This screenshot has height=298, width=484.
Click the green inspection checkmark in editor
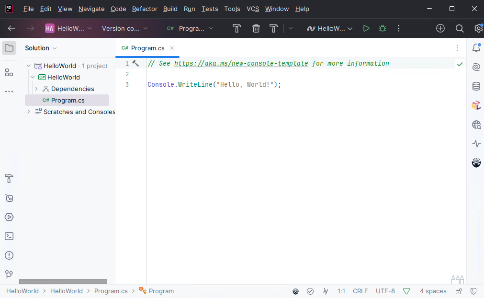pos(460,64)
